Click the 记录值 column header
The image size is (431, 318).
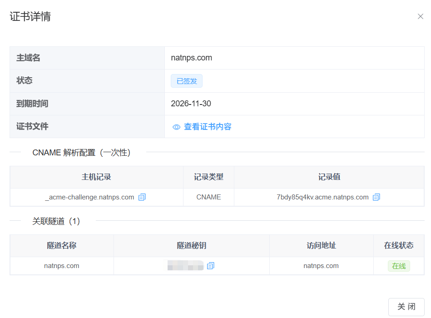(329, 177)
